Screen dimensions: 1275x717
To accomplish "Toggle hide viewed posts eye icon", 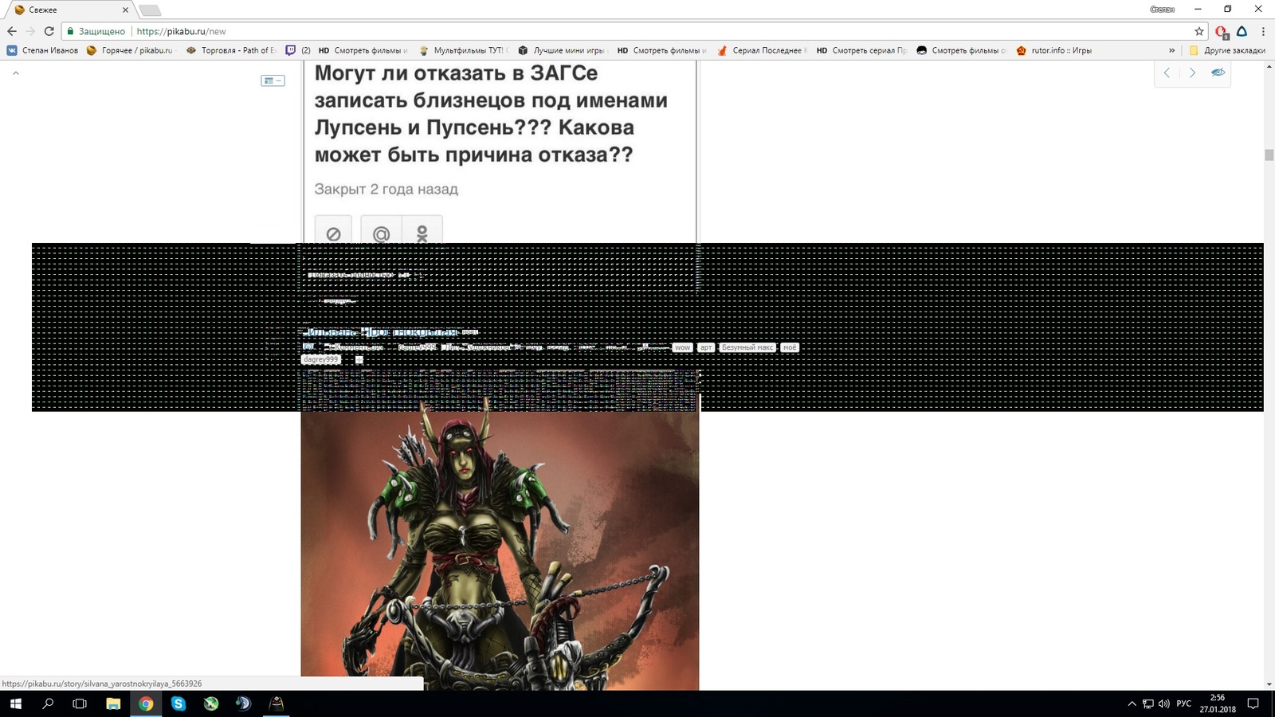I will click(x=1218, y=72).
